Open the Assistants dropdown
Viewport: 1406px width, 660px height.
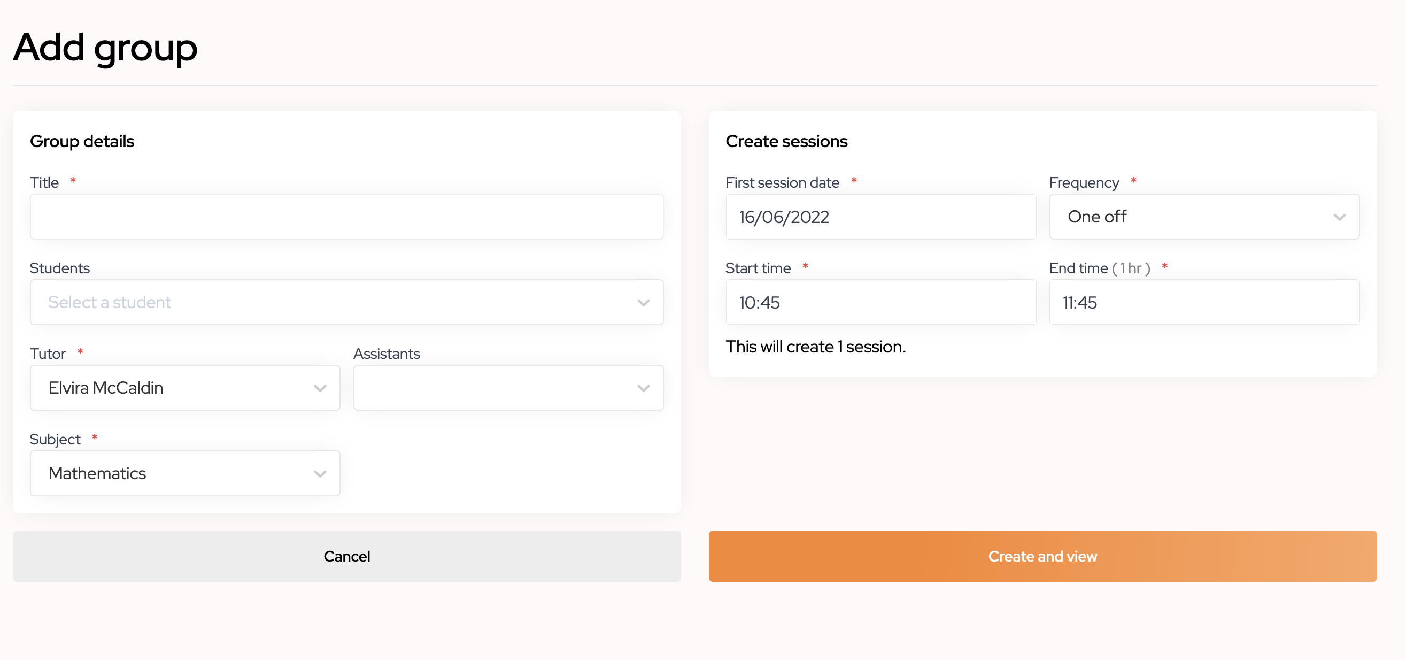(508, 388)
